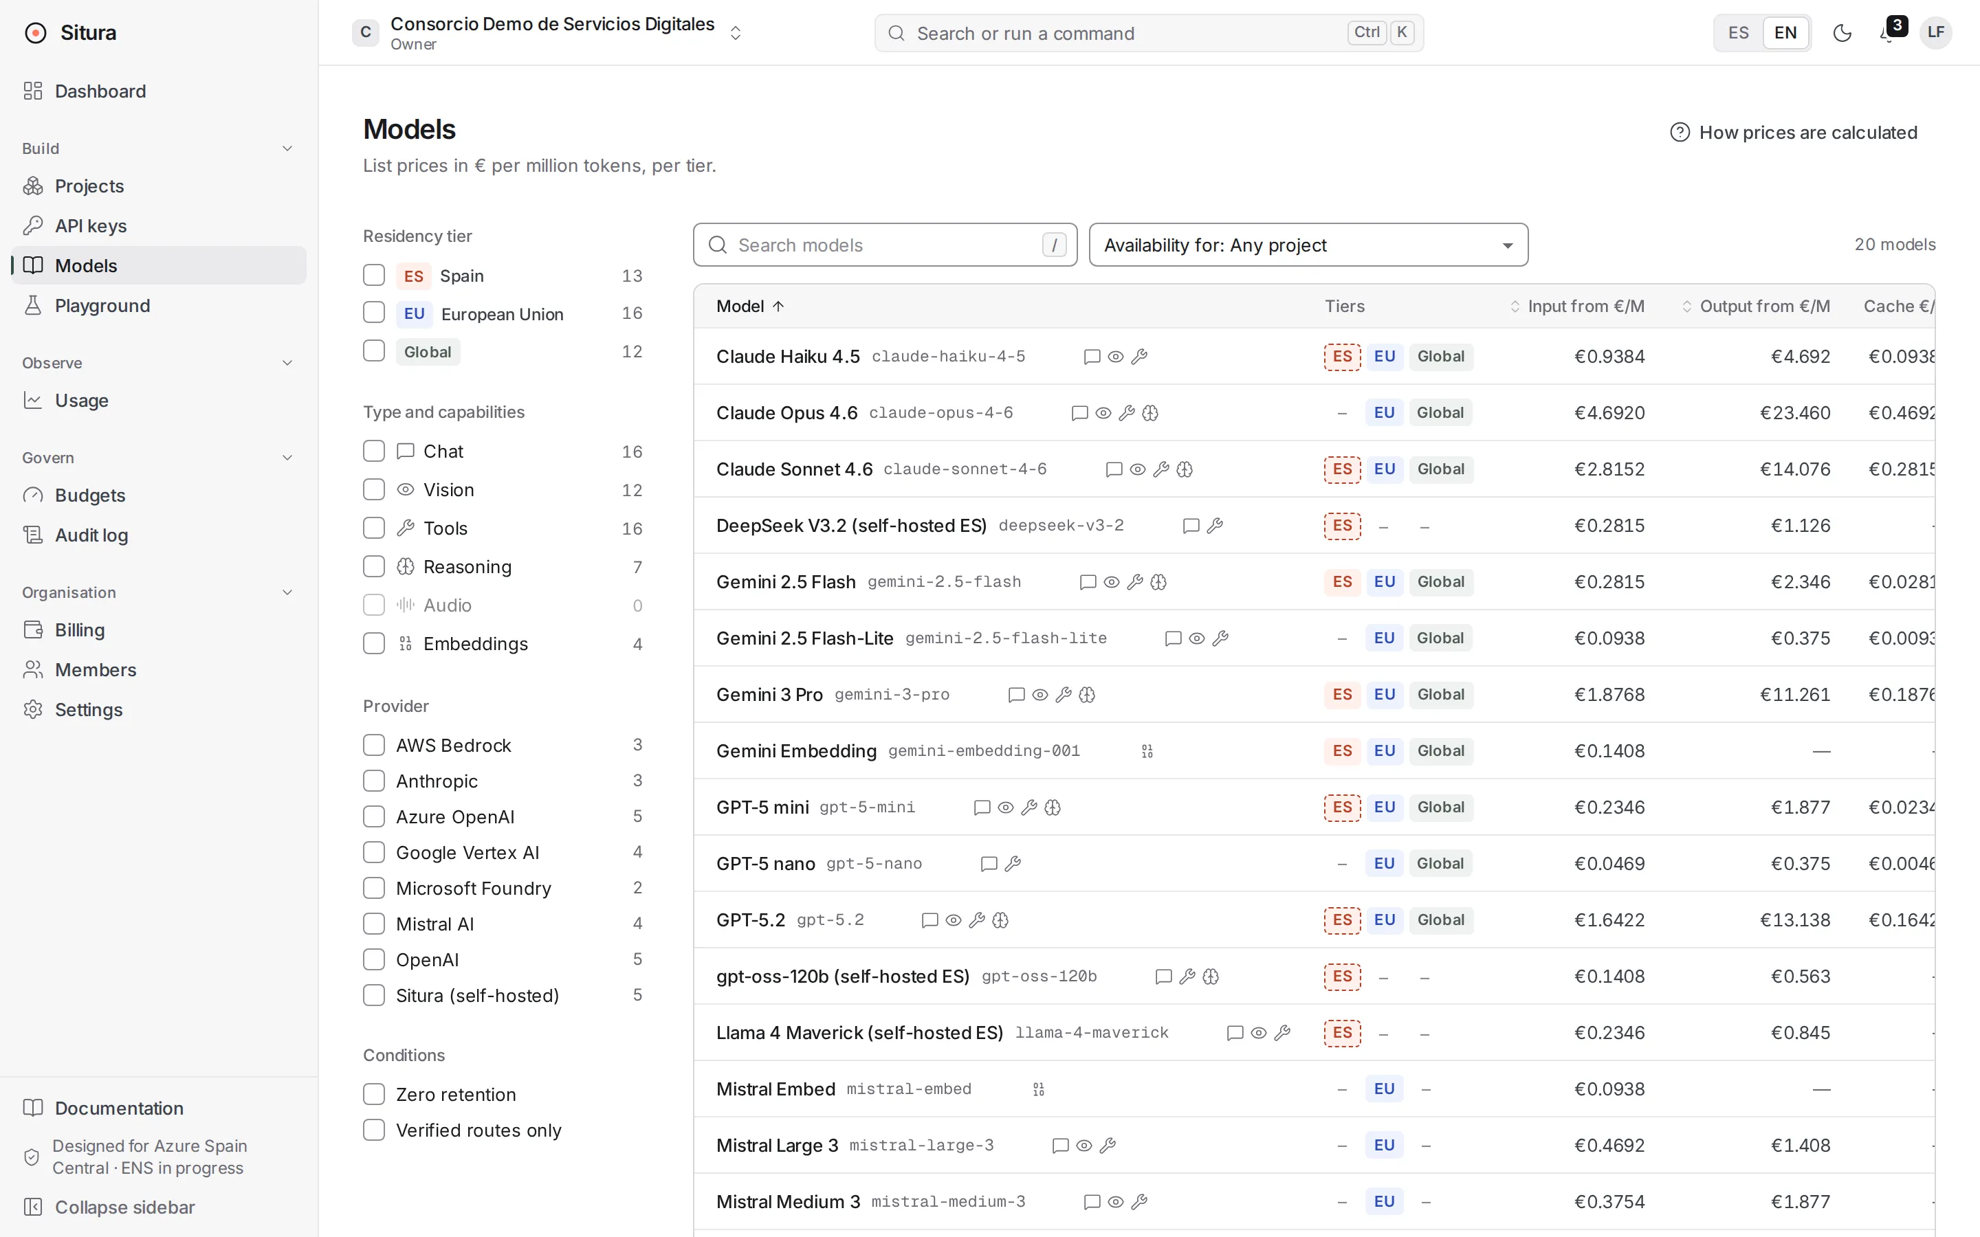
Task: Click the Billing wallet icon
Action: click(x=33, y=630)
